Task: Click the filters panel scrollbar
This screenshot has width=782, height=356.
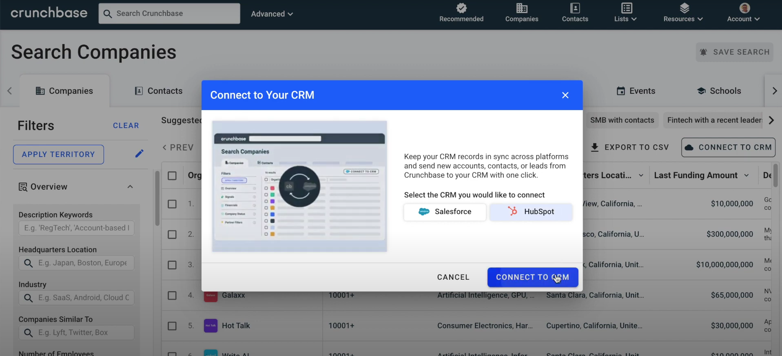Action: [x=157, y=199]
